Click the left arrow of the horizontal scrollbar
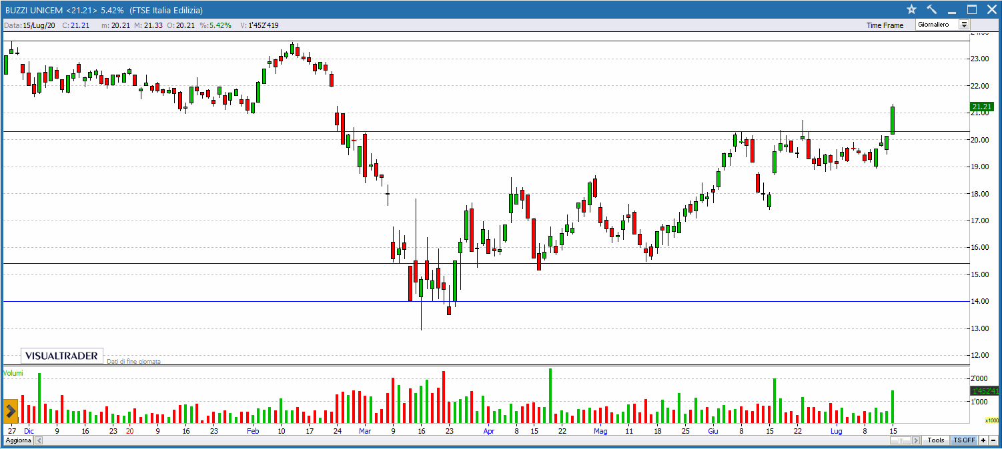The width and height of the screenshot is (1002, 449). 39,440
